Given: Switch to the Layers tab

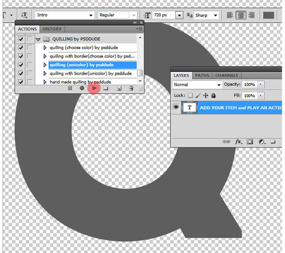Looking at the screenshot, I should 181,75.
